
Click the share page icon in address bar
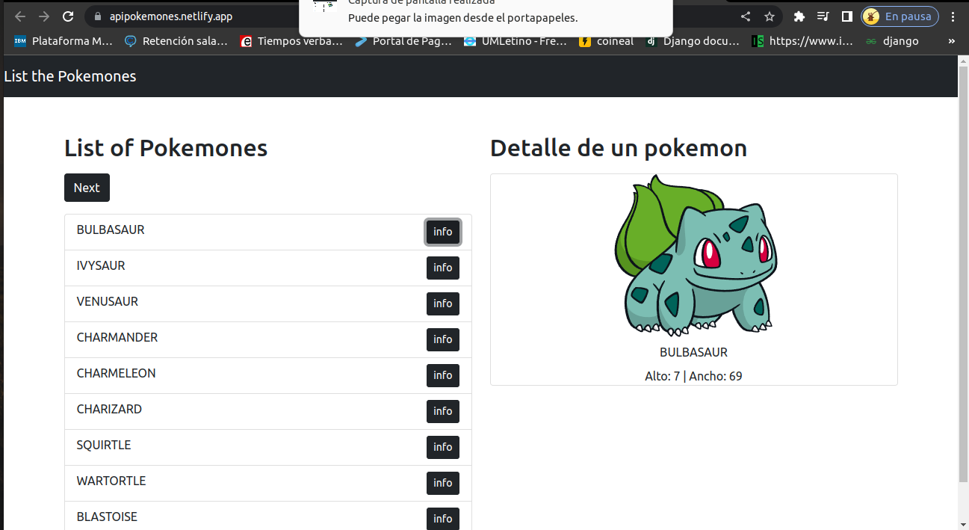pyautogui.click(x=746, y=16)
